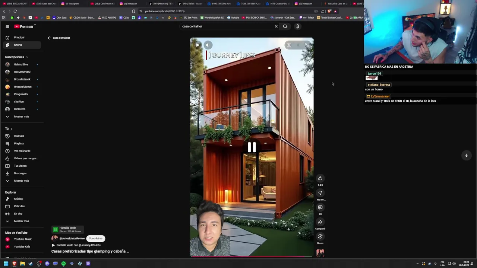Click the magnifier search button
477x268 pixels.
(285, 26)
